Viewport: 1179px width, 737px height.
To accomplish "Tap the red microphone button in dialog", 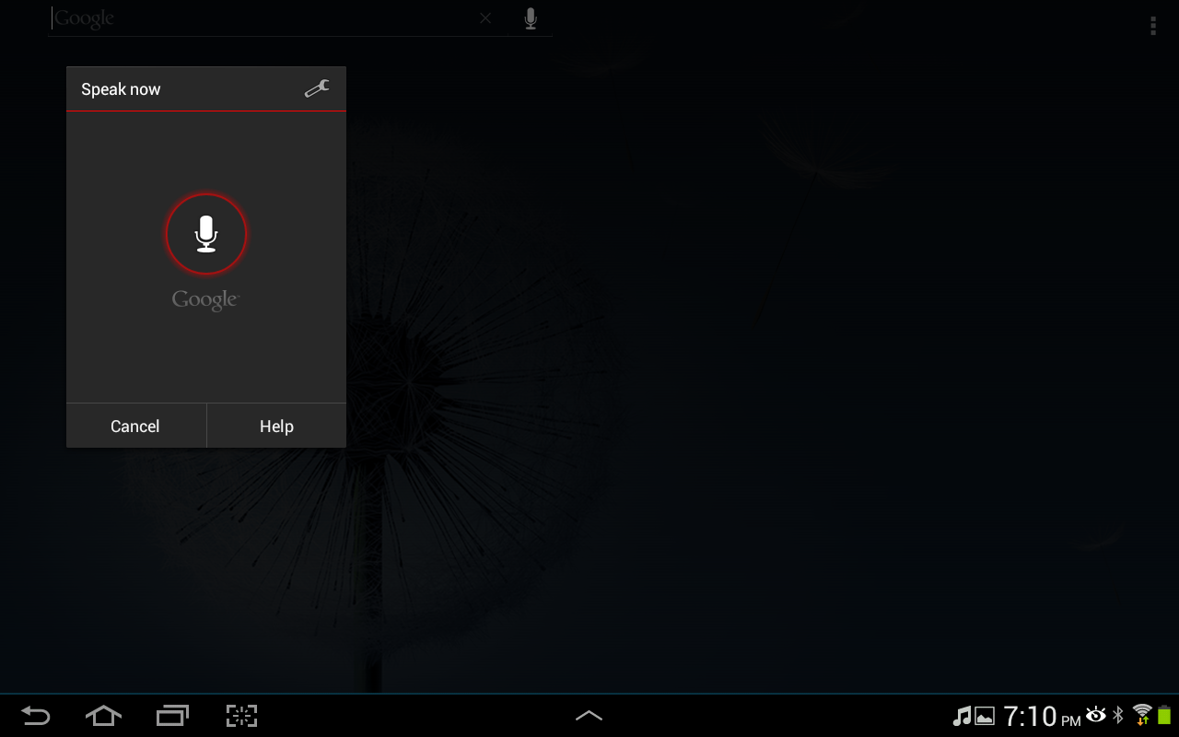I will (206, 234).
